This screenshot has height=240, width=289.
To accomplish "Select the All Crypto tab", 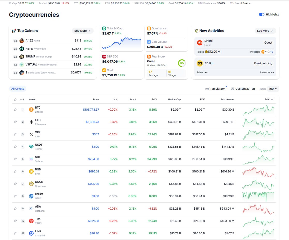I will pos(18,89).
